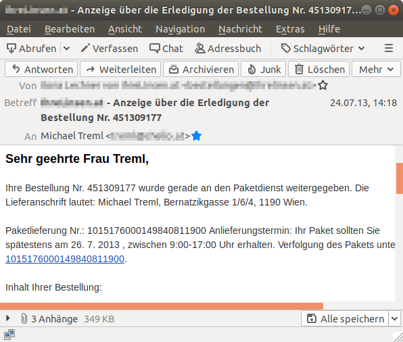This screenshot has width=403, height=342.
Task: Open the Nachricht menu
Action: click(240, 29)
